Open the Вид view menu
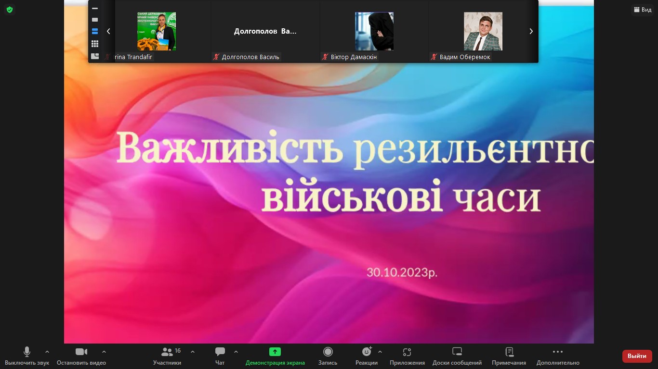 coord(642,10)
